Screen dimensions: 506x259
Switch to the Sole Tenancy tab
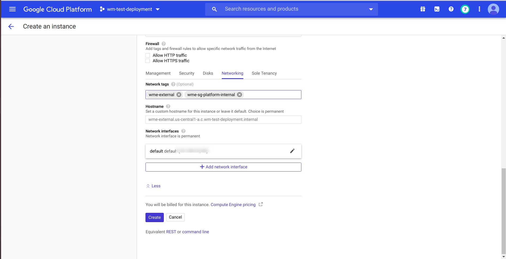[x=264, y=73]
